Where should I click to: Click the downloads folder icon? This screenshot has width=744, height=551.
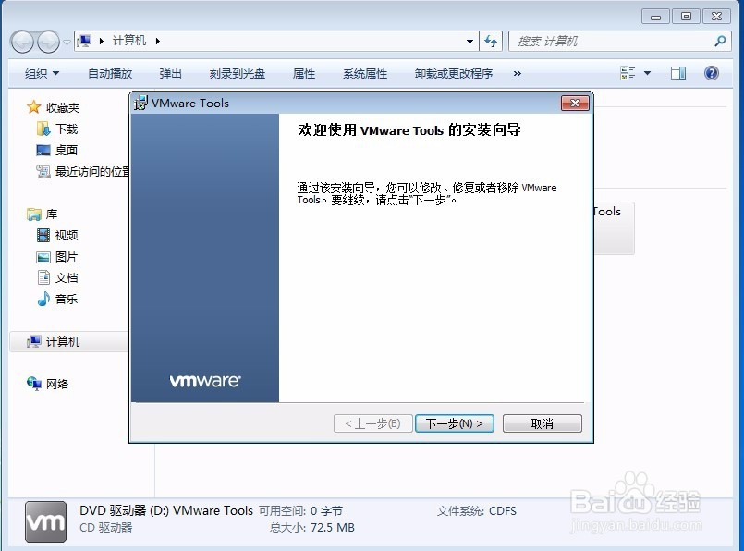(43, 129)
